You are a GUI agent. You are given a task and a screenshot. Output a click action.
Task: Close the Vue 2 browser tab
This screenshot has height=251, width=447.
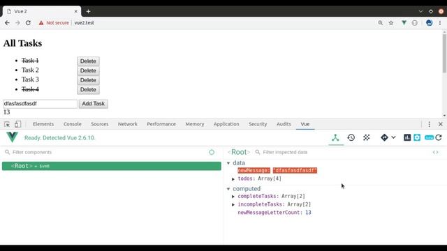coord(76,11)
